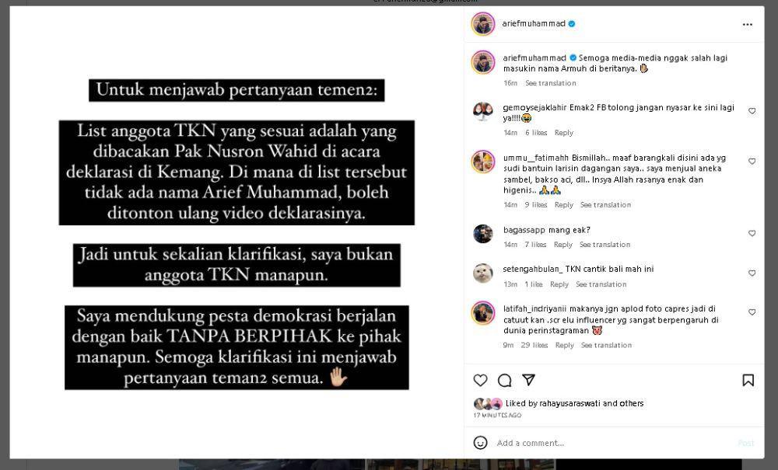This screenshot has width=778, height=470.
Task: Like setengahbulan_'s comment heart
Action: pos(752,273)
